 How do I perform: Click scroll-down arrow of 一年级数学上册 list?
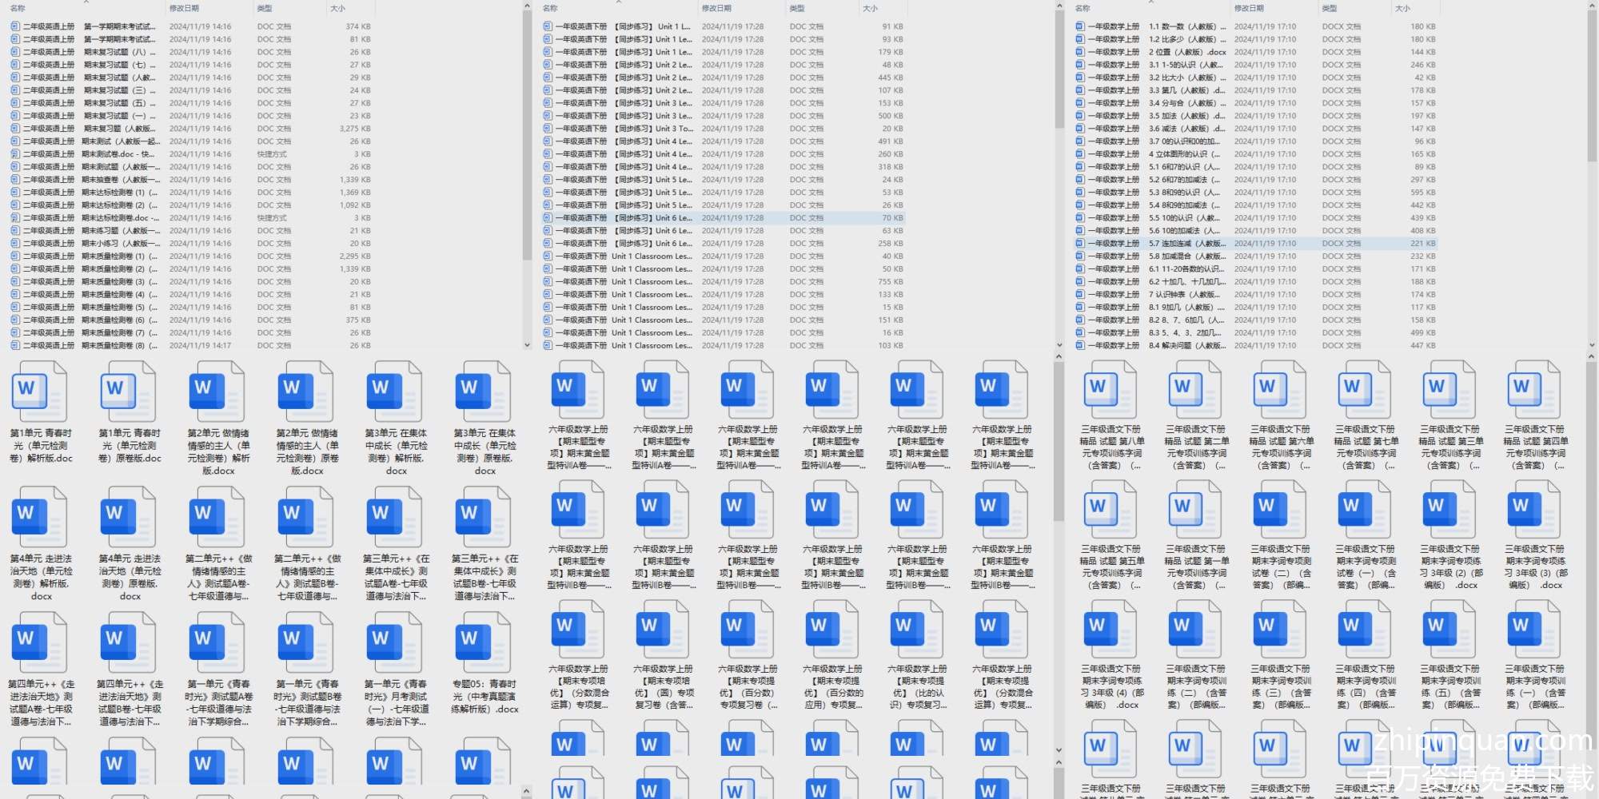coord(1592,345)
